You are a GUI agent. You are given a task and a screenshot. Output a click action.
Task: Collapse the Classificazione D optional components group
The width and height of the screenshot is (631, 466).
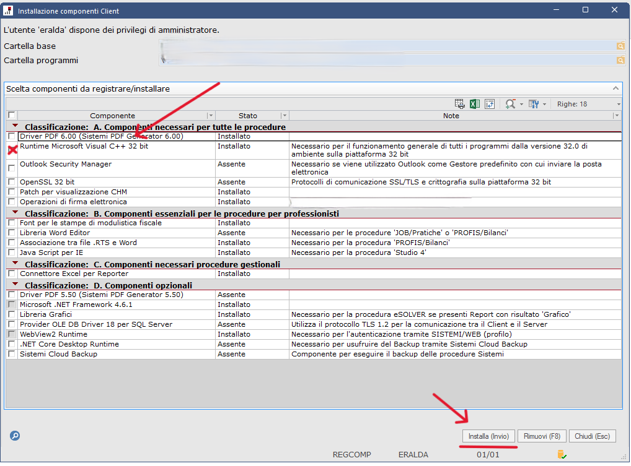(15, 284)
